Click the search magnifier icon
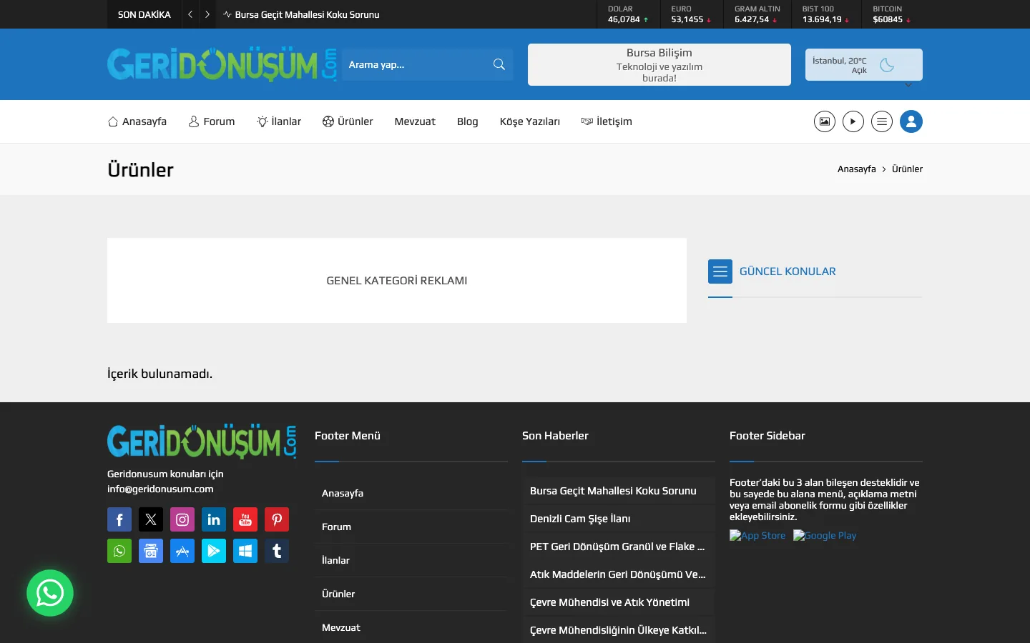Viewport: 1030px width, 643px height. click(499, 64)
